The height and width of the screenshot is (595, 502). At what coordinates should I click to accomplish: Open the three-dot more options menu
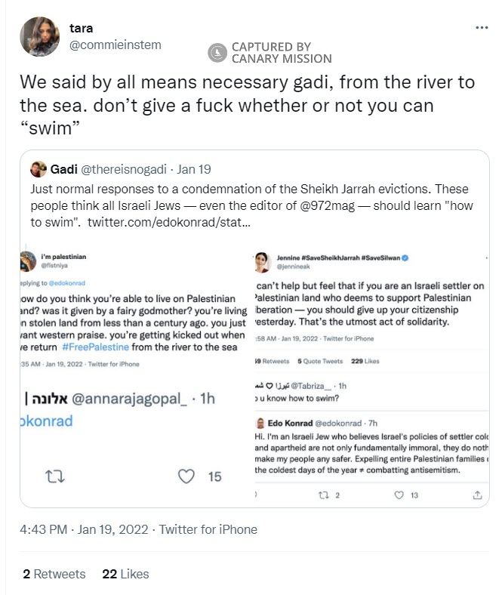(482, 28)
